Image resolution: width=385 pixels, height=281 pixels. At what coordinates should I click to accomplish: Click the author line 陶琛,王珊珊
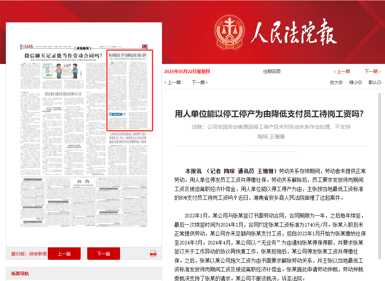click(x=271, y=137)
